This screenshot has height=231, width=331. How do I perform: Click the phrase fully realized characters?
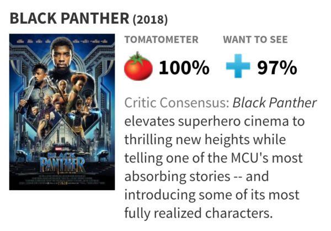click(x=197, y=213)
